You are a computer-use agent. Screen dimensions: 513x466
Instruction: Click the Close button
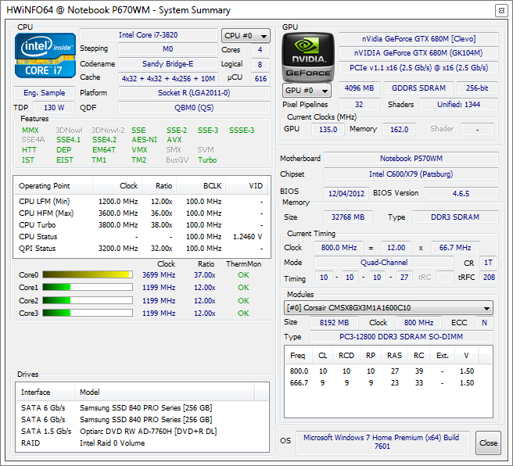tap(488, 443)
